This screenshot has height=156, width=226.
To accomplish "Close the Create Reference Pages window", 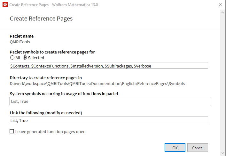I will [x=221, y=4].
